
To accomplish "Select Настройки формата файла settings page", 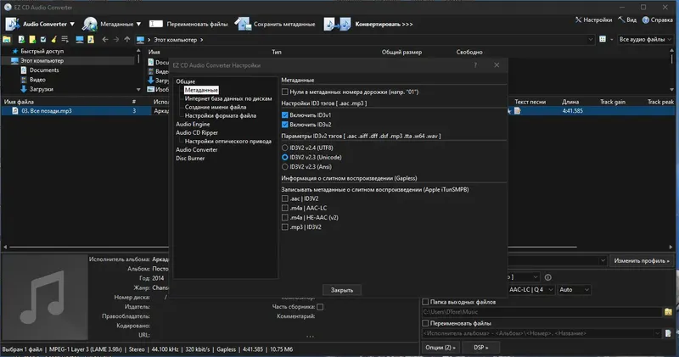I will pyautogui.click(x=220, y=115).
